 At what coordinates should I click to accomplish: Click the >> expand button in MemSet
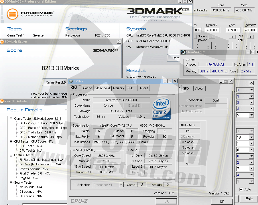251,83
